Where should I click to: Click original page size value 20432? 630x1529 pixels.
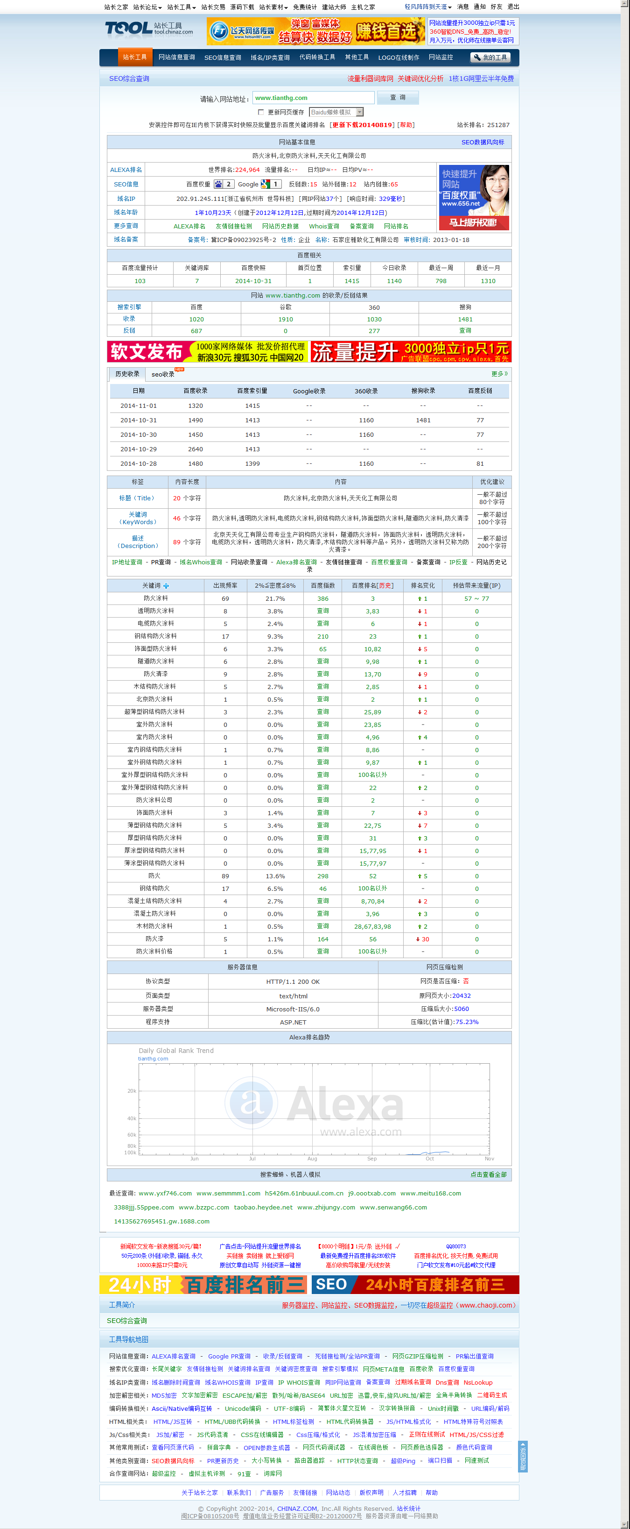pos(462,996)
